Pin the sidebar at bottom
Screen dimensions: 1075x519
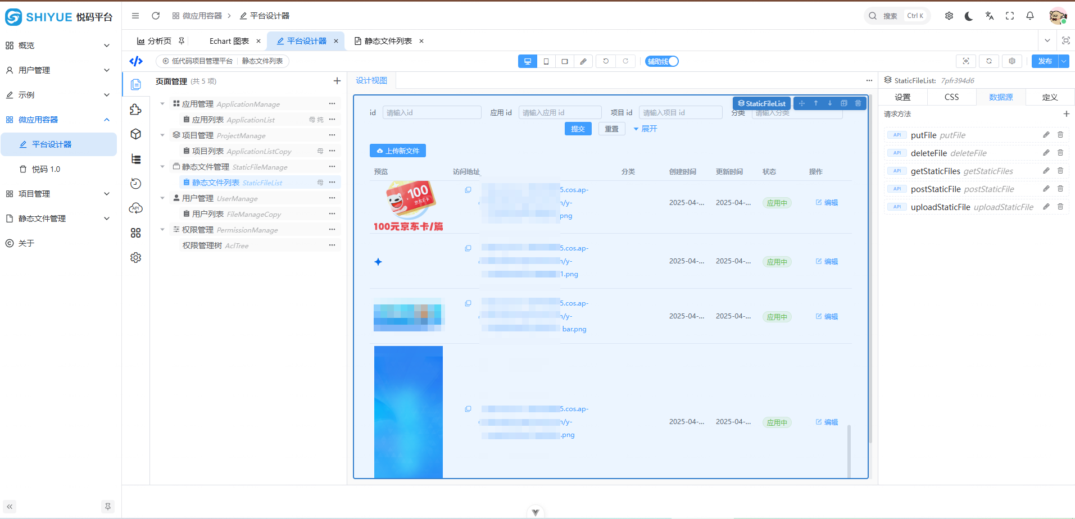point(108,506)
